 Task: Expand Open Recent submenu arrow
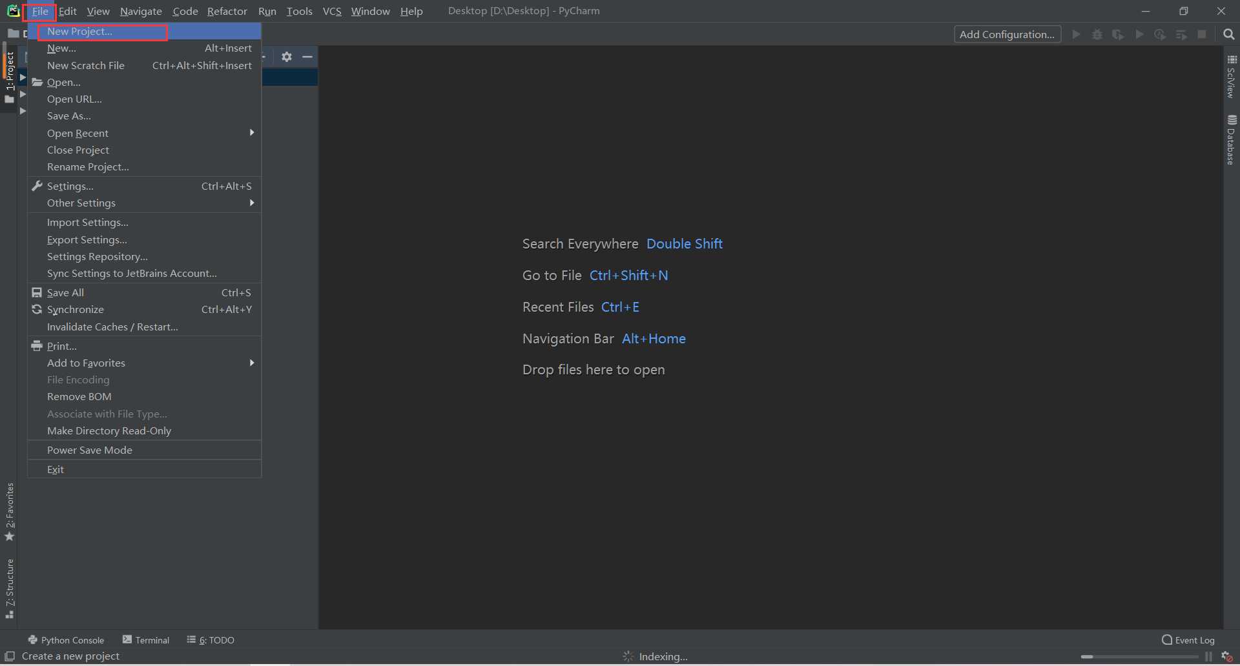[x=252, y=132]
